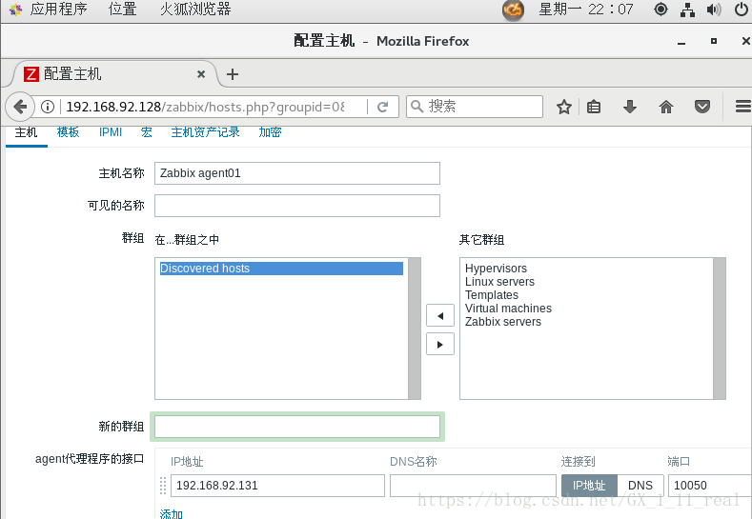Click scrollbar of the 在...群组之中 list
This screenshot has height=519, width=752.
click(415, 329)
